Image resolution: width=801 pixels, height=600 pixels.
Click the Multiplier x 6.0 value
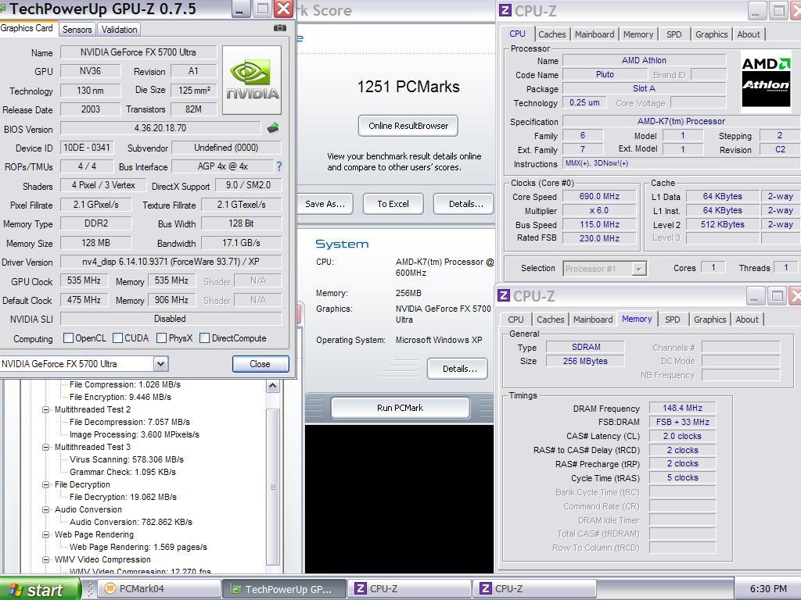coord(599,210)
